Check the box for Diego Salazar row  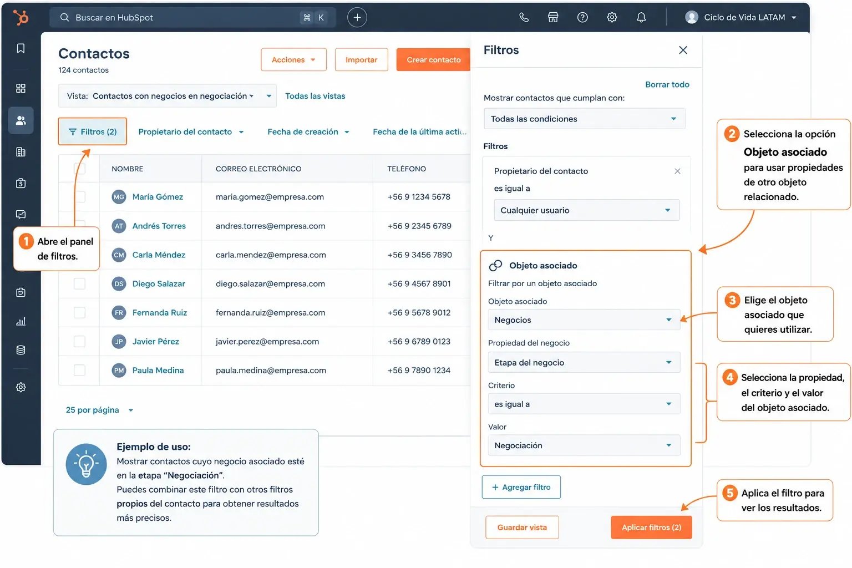point(79,283)
